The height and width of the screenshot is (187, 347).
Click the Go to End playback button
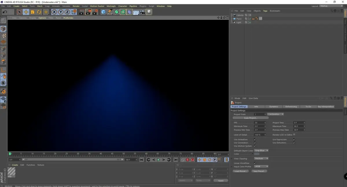coord(176,160)
